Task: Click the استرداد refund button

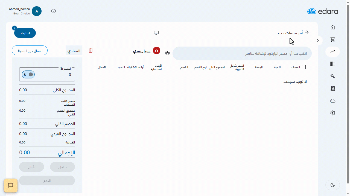Action: pyautogui.click(x=25, y=33)
